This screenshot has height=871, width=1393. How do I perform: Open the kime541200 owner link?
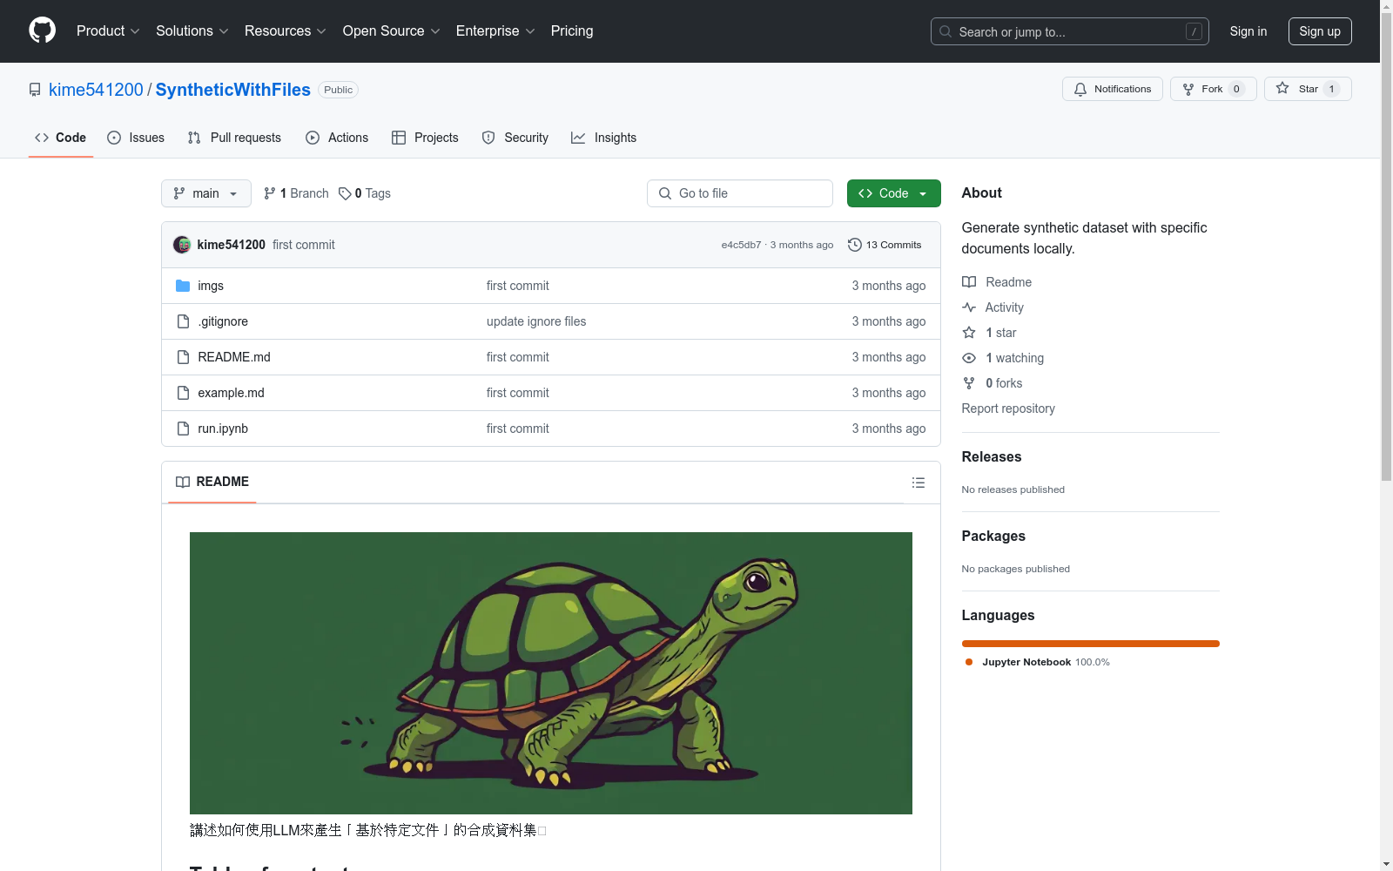[x=96, y=90]
